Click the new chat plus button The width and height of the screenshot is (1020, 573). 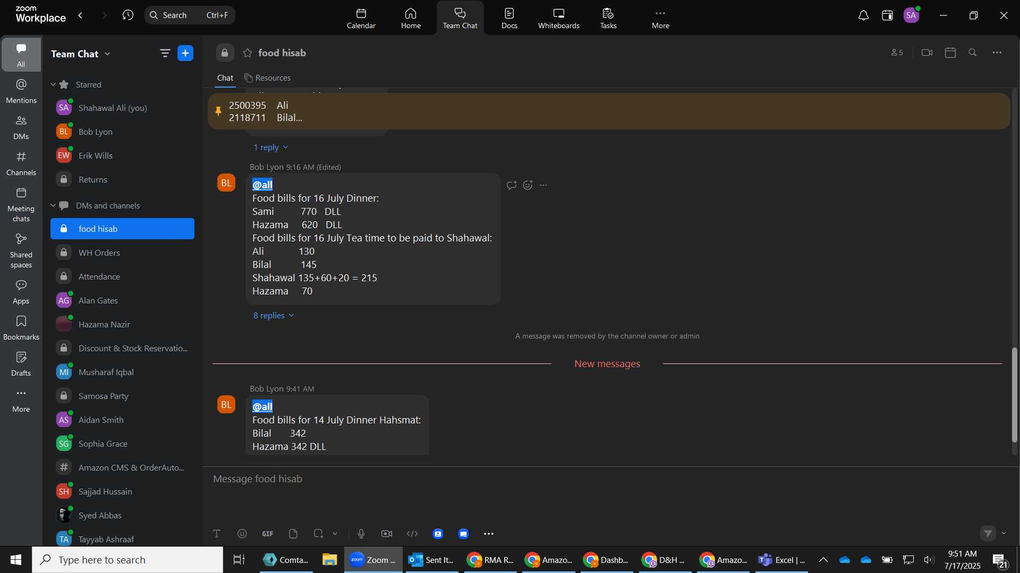tap(185, 53)
